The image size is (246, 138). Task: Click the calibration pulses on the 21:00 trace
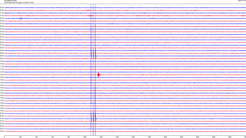tap(94, 119)
